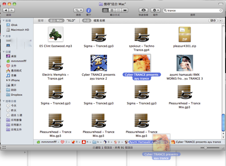Search by file name 檔案名稱
This screenshot has height=166, width=226.
tap(99, 21)
